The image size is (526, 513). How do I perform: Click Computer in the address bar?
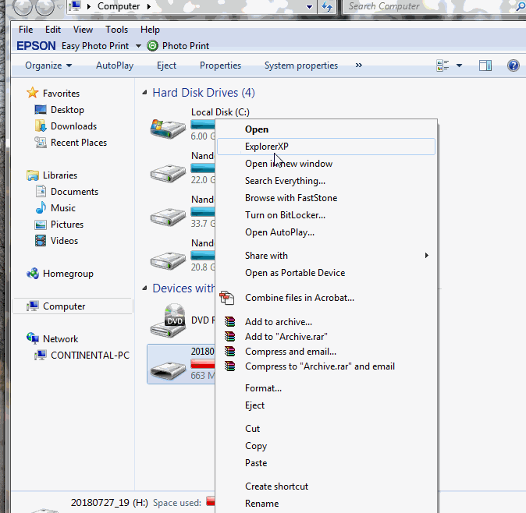click(119, 6)
